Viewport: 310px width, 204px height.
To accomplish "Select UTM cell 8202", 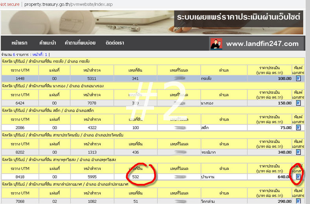I will (20, 152).
